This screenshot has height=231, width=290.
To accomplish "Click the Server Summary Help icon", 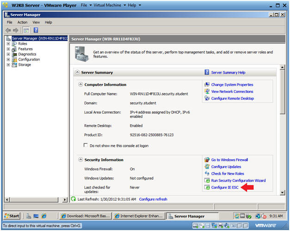I will [207, 72].
